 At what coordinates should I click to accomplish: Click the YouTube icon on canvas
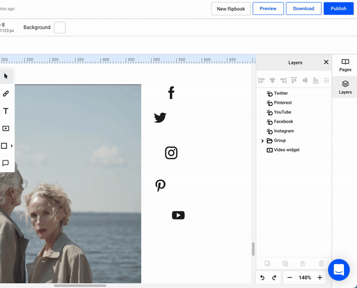pyautogui.click(x=178, y=215)
